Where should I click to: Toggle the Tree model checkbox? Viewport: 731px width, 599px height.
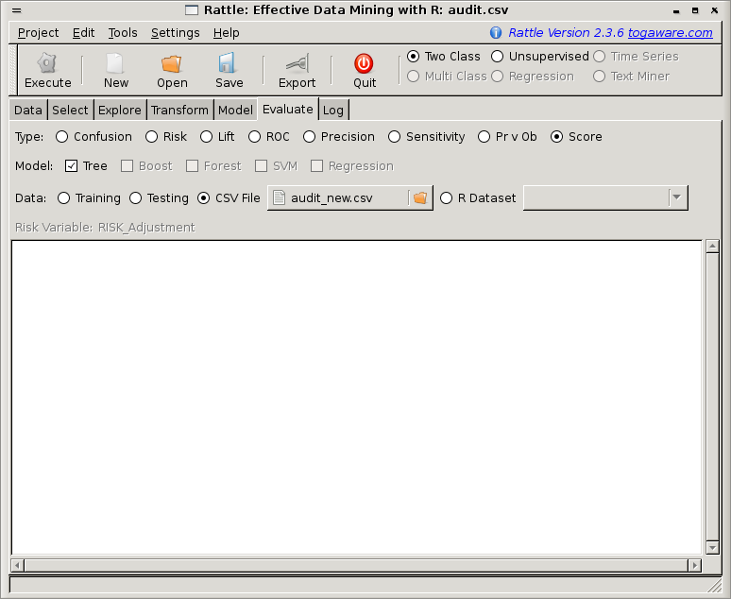(72, 166)
